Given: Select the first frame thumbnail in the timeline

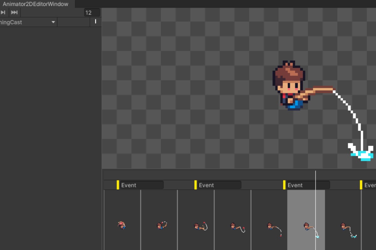Looking at the screenshot, I should 122,225.
